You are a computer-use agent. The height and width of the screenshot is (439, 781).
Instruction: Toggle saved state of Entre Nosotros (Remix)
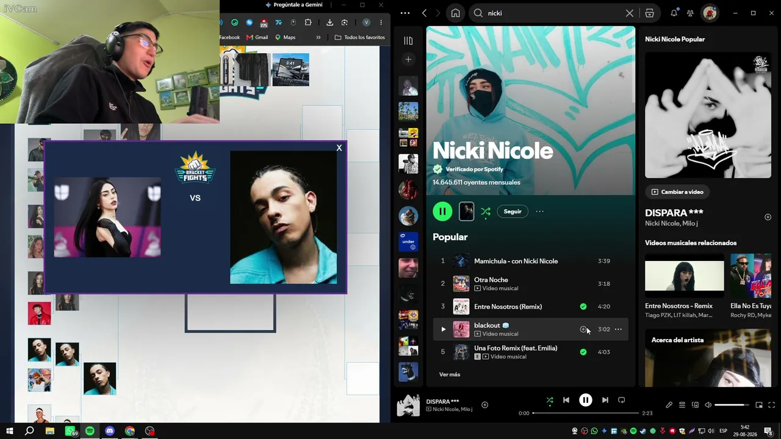tap(583, 307)
